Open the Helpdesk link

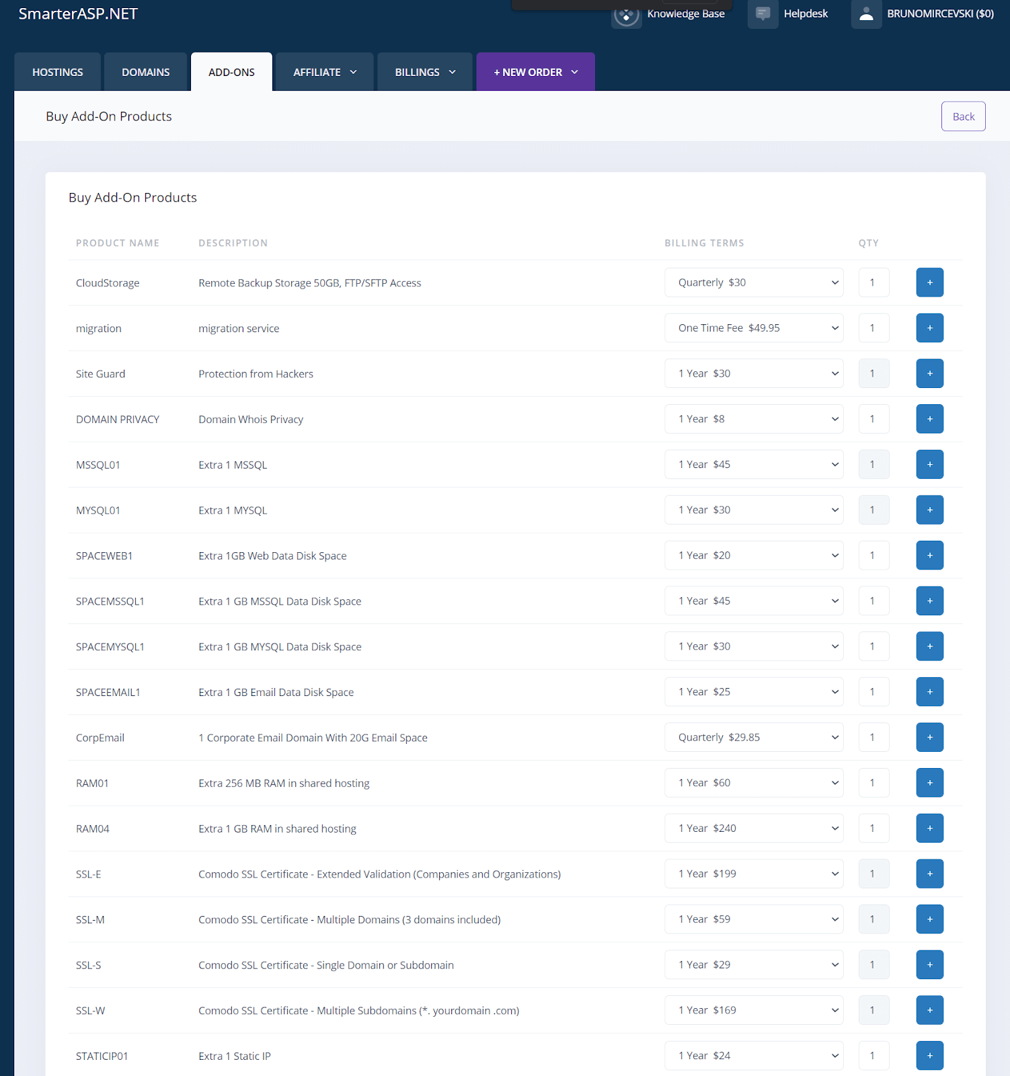point(806,14)
